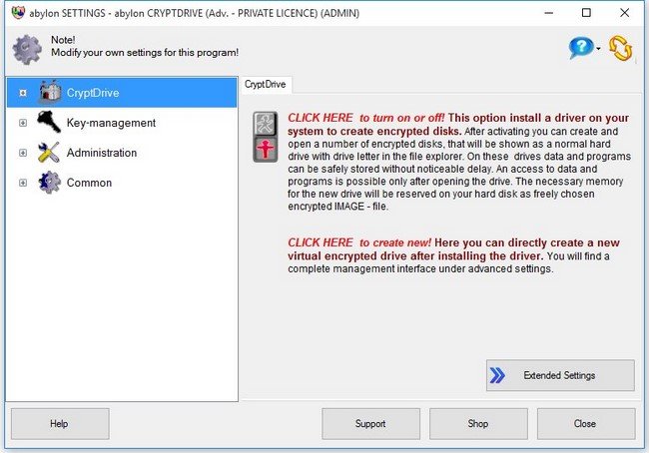Open the dropdown arrow beside help icon
The image size is (649, 453).
pos(598,49)
